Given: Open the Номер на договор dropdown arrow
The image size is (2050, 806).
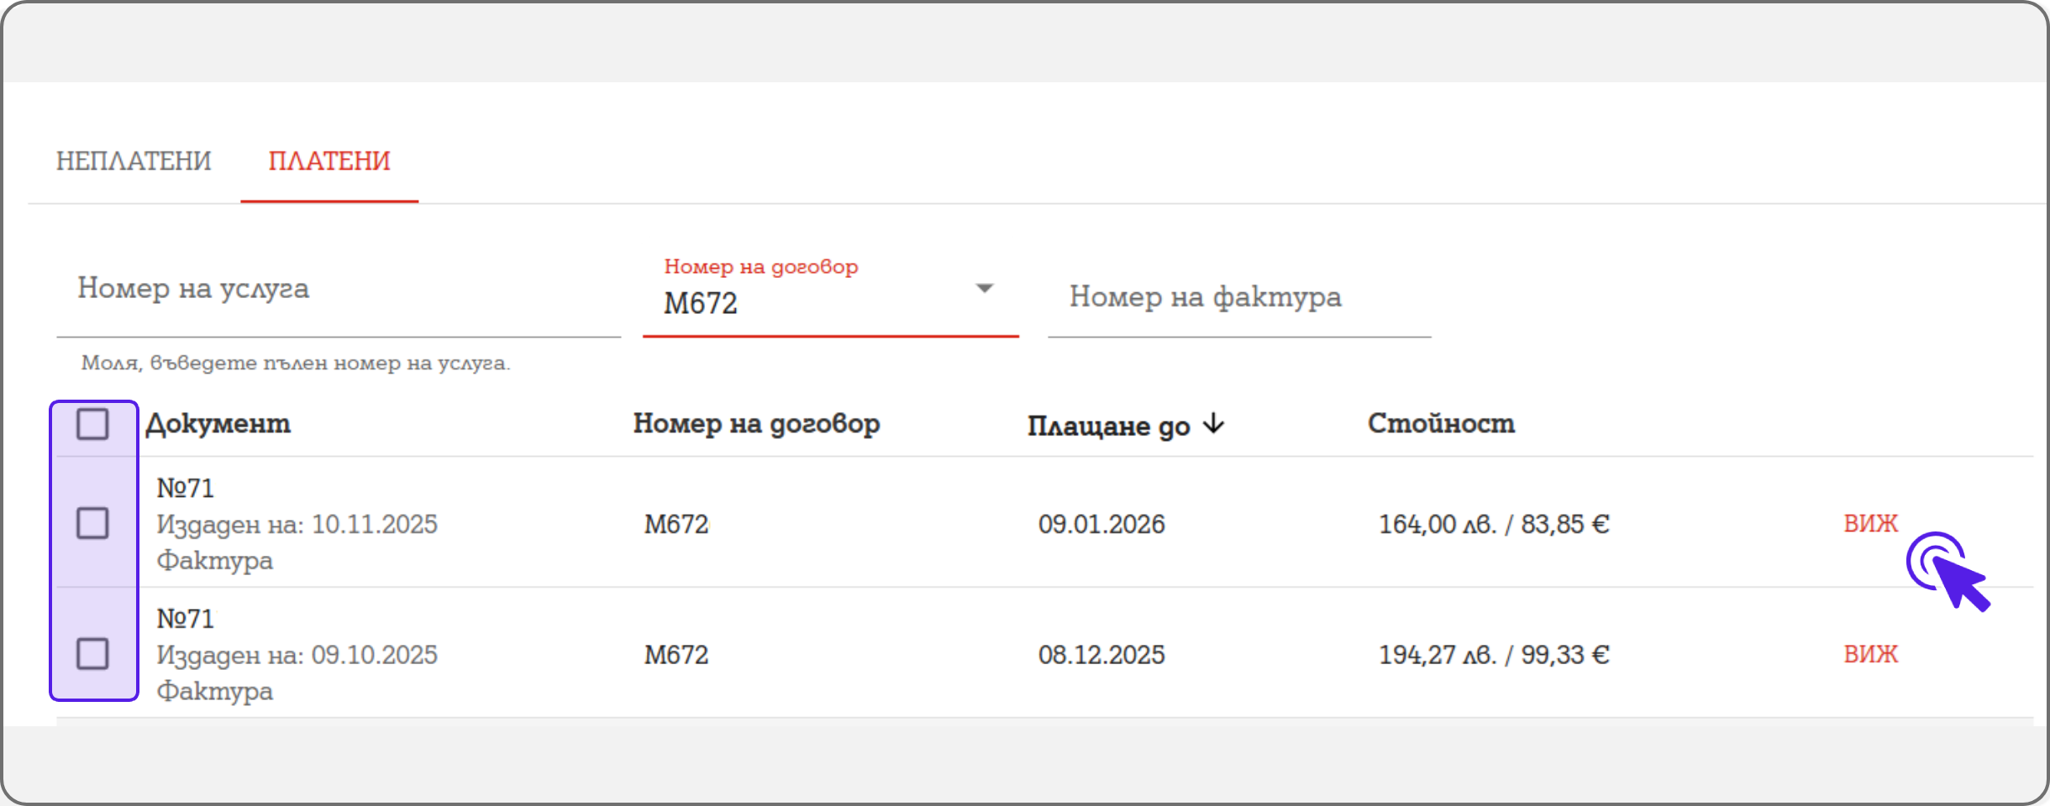Looking at the screenshot, I should click(x=984, y=289).
